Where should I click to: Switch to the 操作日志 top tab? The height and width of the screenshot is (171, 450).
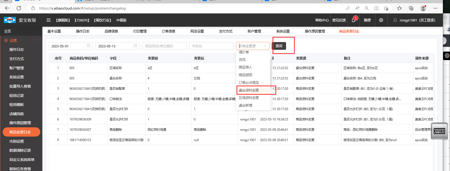83,31
